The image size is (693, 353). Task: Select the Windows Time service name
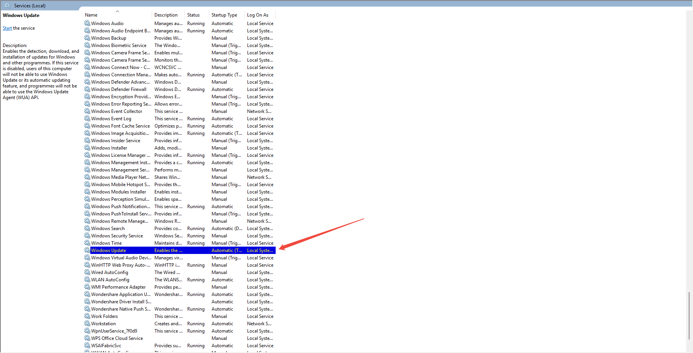pyautogui.click(x=106, y=243)
